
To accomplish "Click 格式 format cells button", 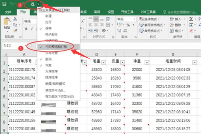I will click(177, 31).
